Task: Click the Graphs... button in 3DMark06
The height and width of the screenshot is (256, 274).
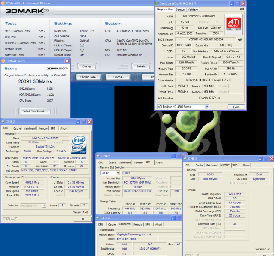Action: click(x=119, y=77)
